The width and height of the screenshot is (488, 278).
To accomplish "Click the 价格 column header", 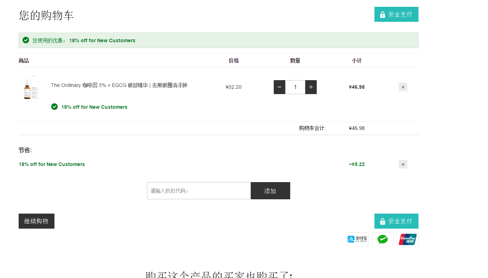I will [x=234, y=60].
